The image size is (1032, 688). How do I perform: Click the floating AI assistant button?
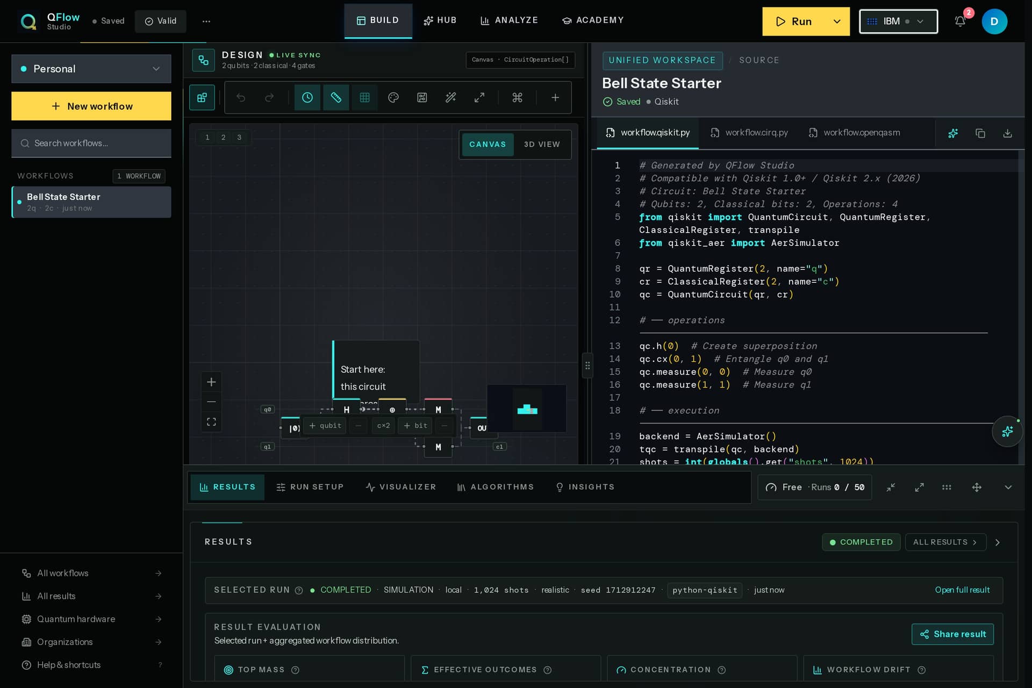[1007, 431]
